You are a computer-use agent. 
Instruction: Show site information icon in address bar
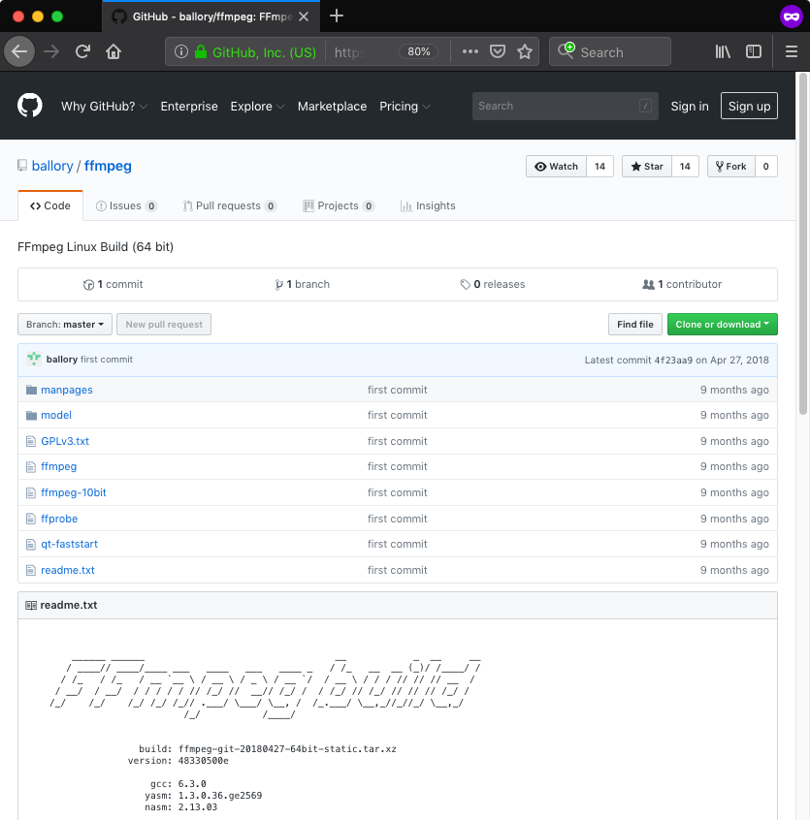181,51
